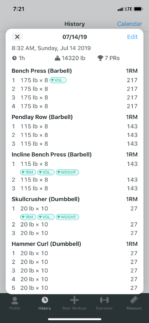Open Bench Press (Barbell) exercise heading
This screenshot has height=323, width=149.
coord(42,71)
